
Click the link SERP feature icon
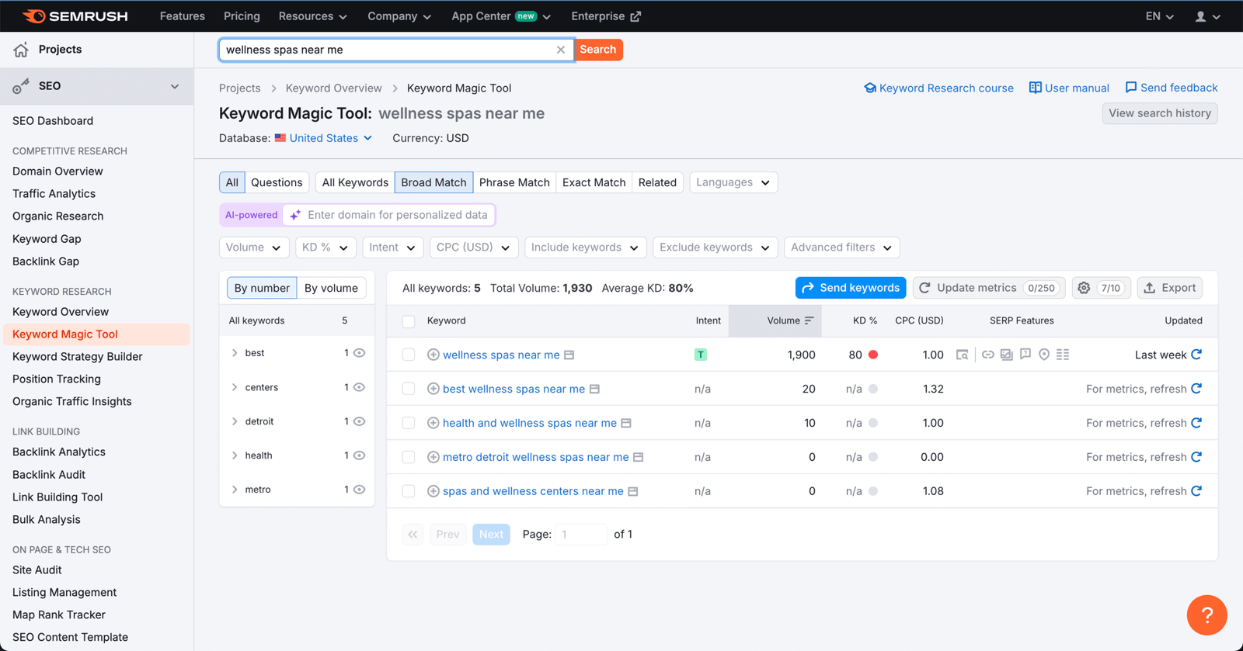coord(988,355)
